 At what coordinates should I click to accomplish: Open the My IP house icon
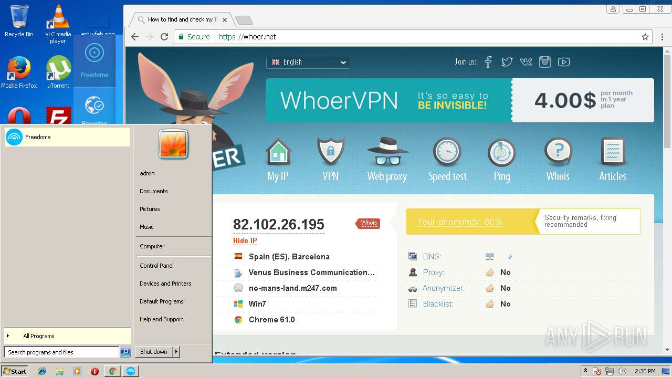point(278,152)
